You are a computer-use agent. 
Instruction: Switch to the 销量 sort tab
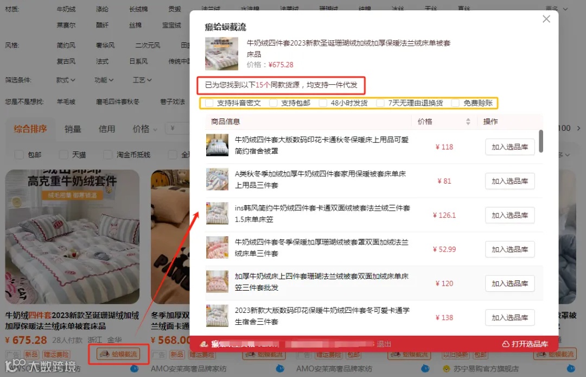(73, 129)
